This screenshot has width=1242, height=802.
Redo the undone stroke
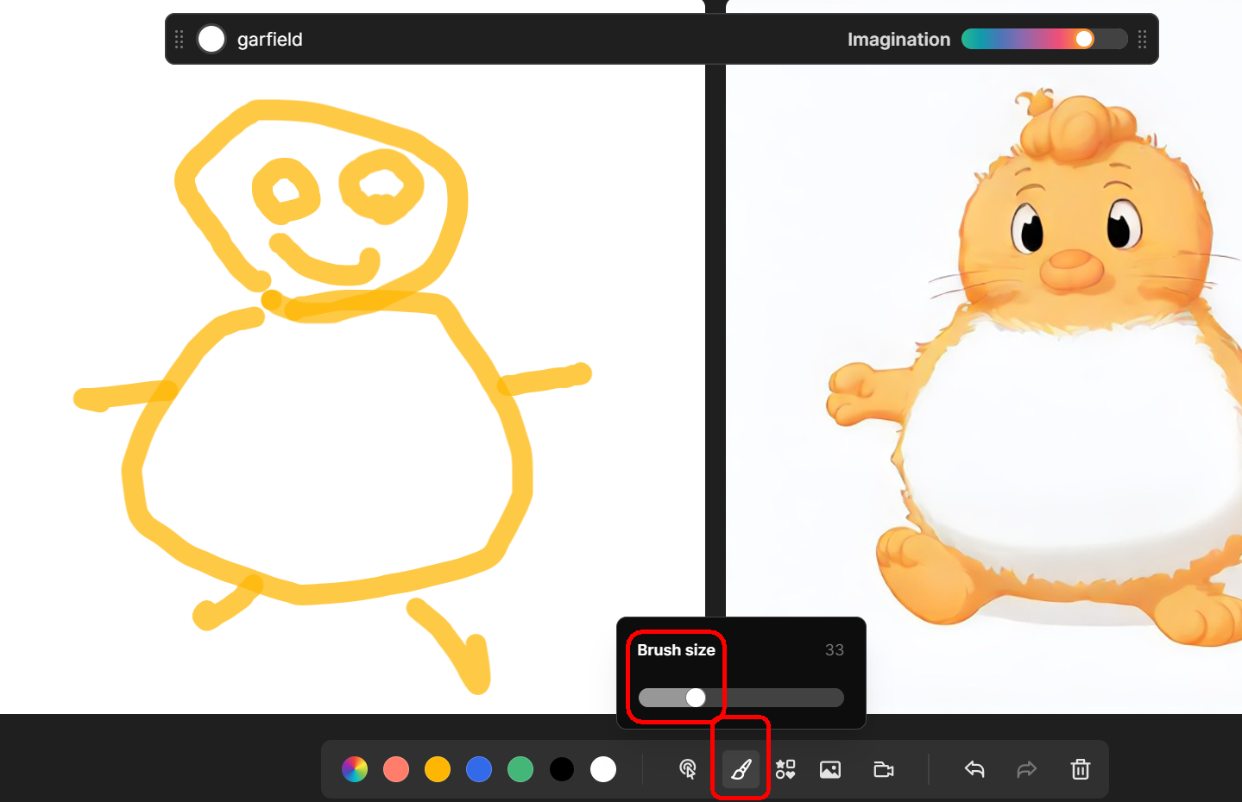pyautogui.click(x=1026, y=769)
